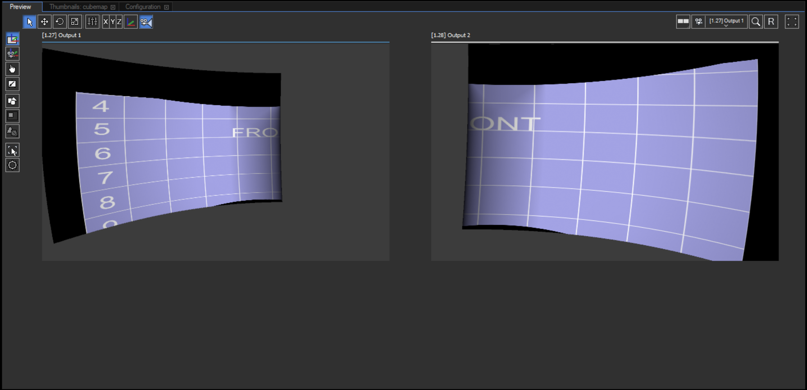Screen dimensions: 807x390
Task: Expand the viewport layout split menu
Action: point(683,22)
